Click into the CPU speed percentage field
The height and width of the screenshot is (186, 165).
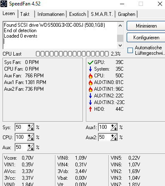click(21, 137)
